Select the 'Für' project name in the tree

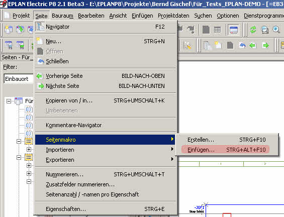(x=29, y=101)
